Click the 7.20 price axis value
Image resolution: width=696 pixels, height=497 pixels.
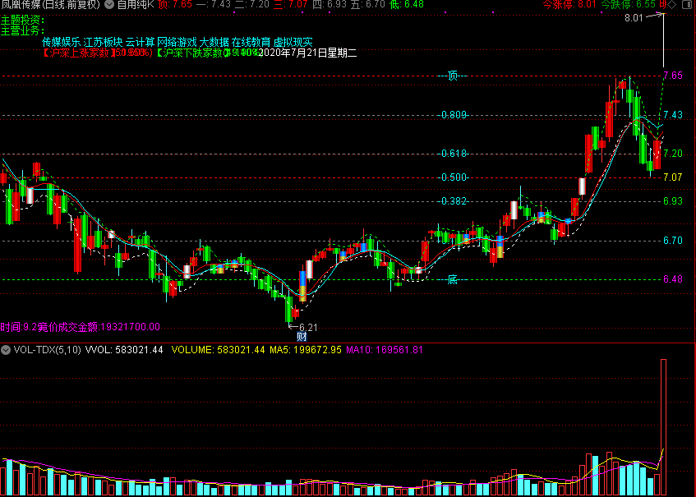tap(673, 154)
